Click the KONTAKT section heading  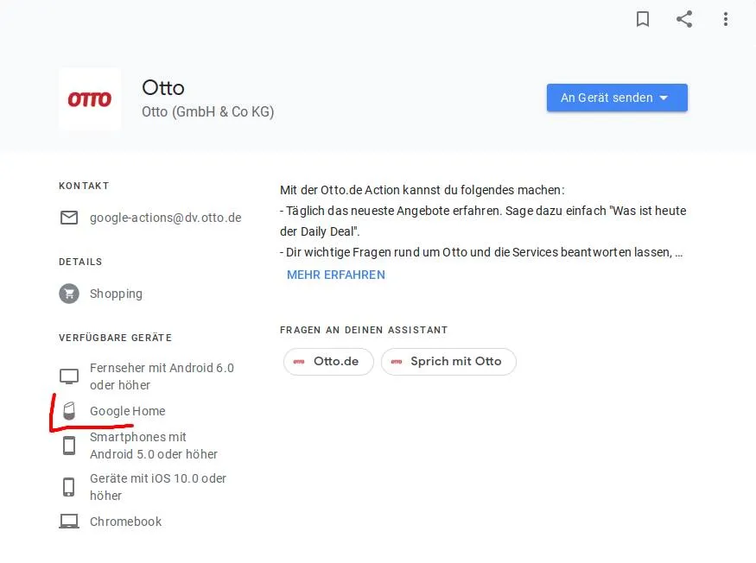[84, 186]
